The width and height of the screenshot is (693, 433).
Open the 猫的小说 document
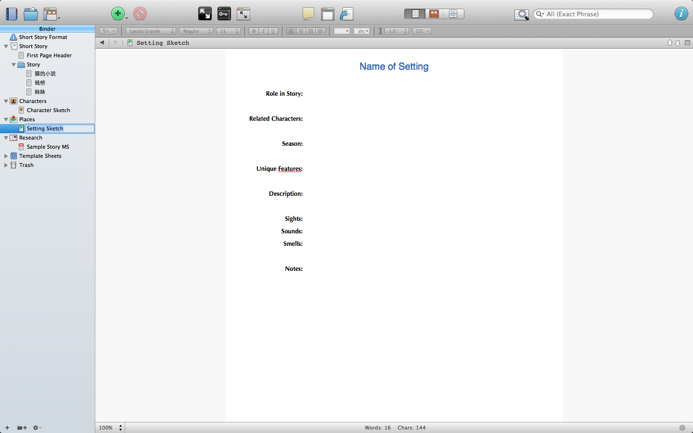point(45,74)
